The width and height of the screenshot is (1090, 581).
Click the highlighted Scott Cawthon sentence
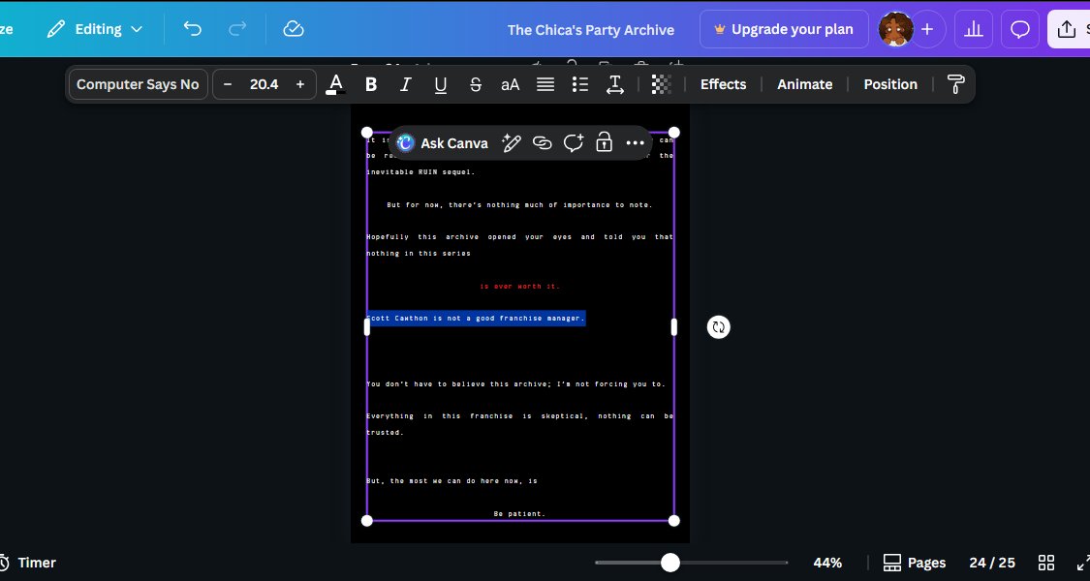click(x=476, y=319)
